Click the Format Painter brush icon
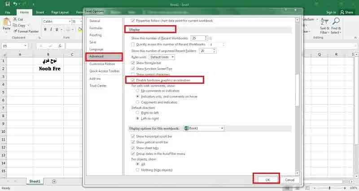This screenshot has width=359, height=191. click(15, 31)
